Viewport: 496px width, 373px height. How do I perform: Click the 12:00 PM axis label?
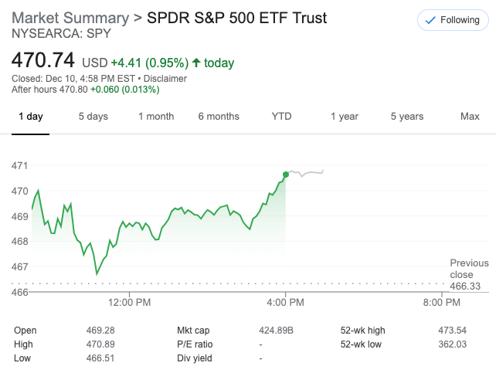click(129, 302)
